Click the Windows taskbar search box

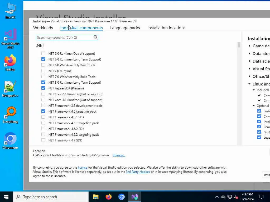click(x=51, y=197)
